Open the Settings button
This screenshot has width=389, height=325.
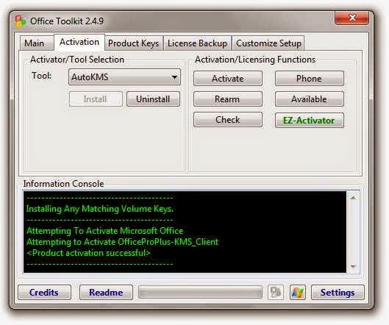click(x=338, y=292)
